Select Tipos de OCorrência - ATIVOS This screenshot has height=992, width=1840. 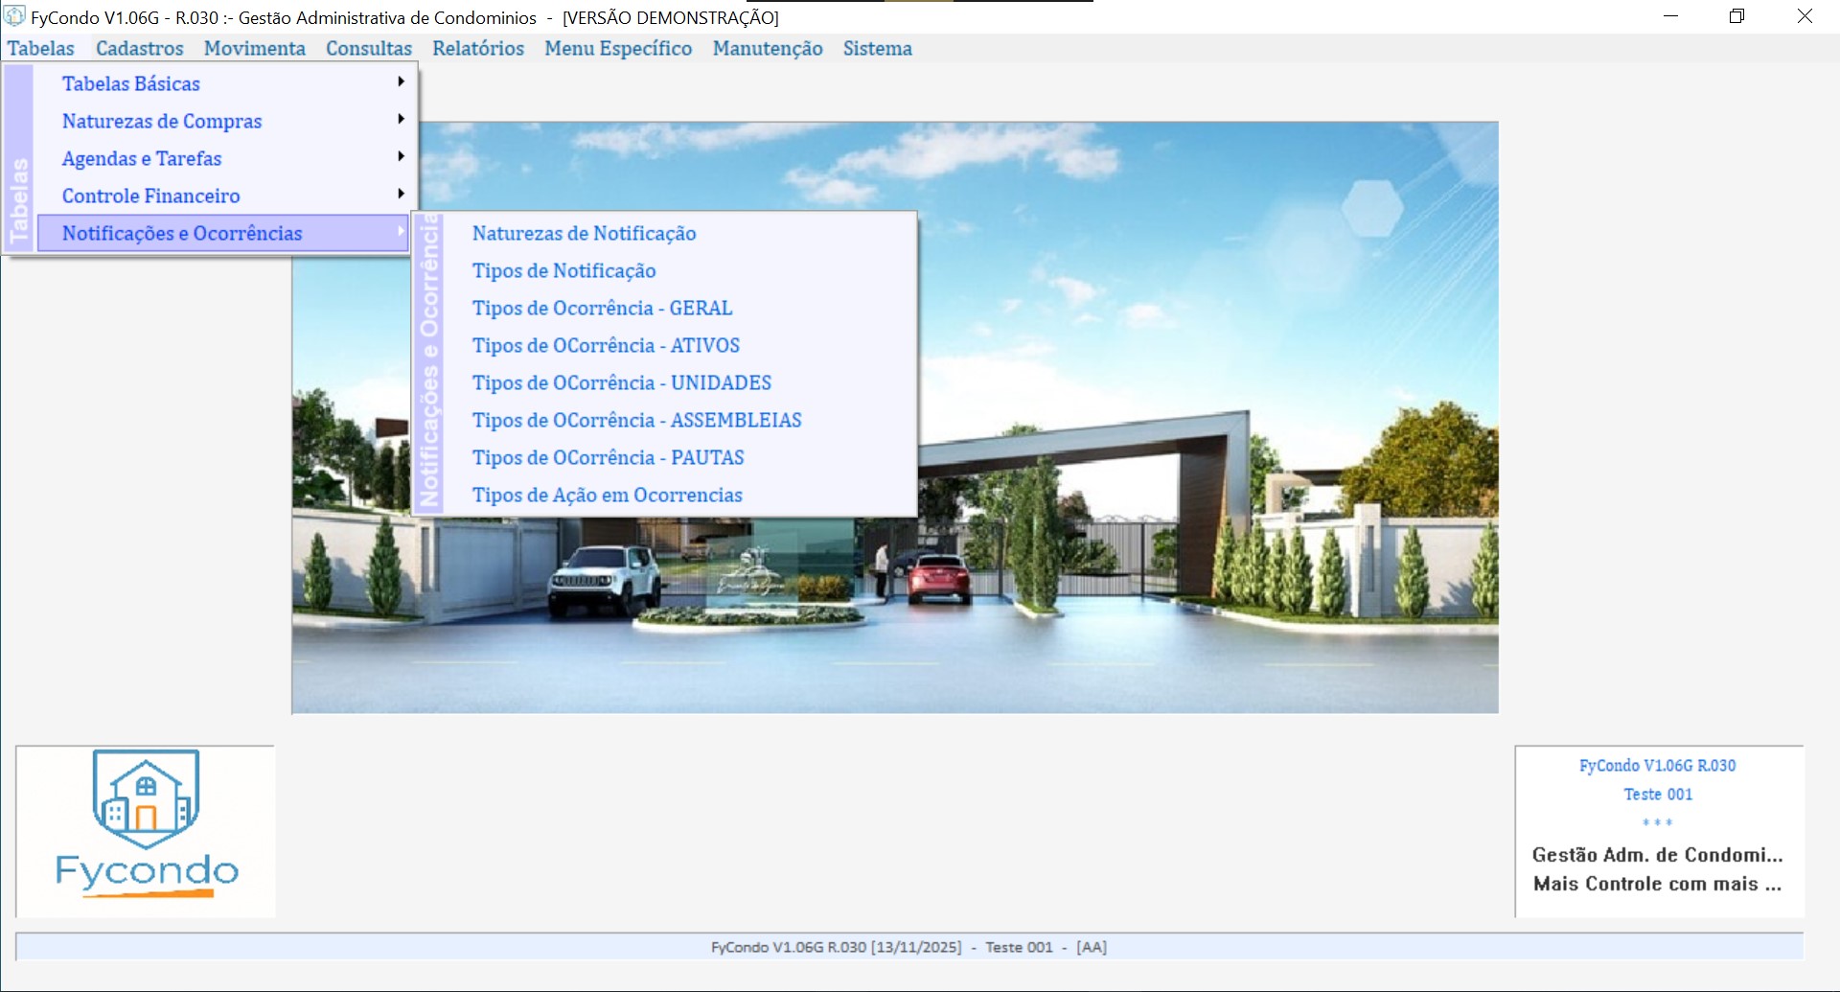[606, 345]
